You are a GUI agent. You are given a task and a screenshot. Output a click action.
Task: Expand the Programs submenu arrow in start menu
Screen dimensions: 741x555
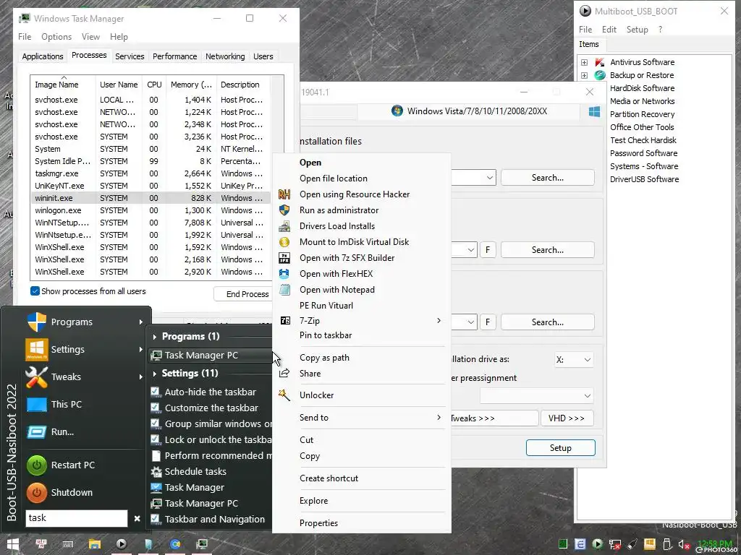(141, 322)
